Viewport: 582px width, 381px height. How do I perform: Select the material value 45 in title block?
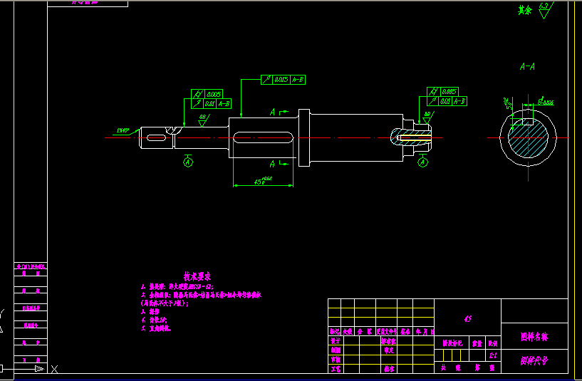point(467,319)
